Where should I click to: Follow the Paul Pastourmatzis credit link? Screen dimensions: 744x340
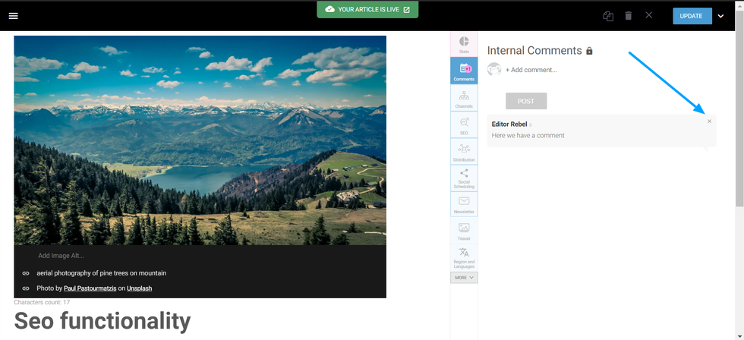(x=89, y=288)
